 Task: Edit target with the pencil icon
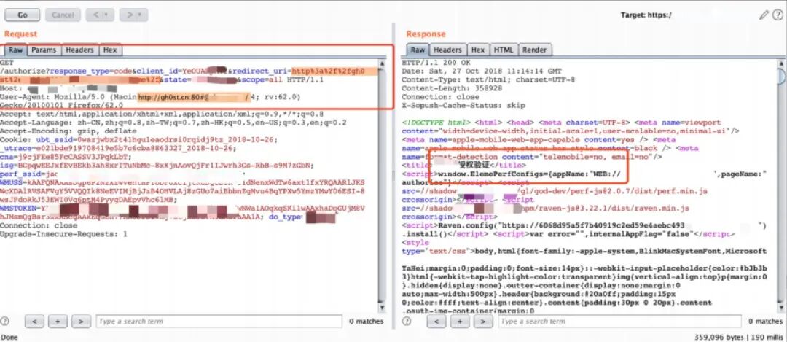click(x=764, y=15)
